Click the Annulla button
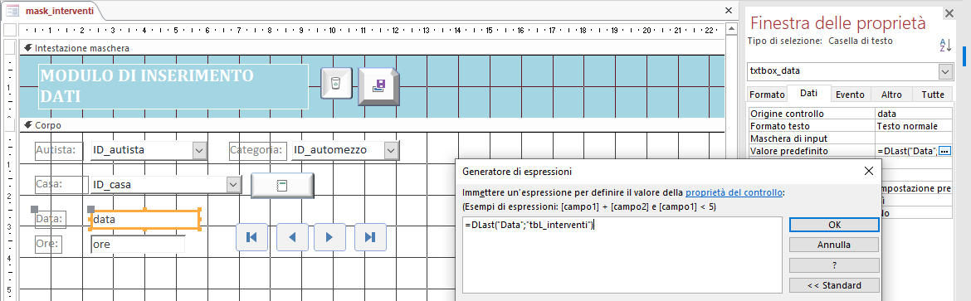The width and height of the screenshot is (971, 301). [833, 245]
